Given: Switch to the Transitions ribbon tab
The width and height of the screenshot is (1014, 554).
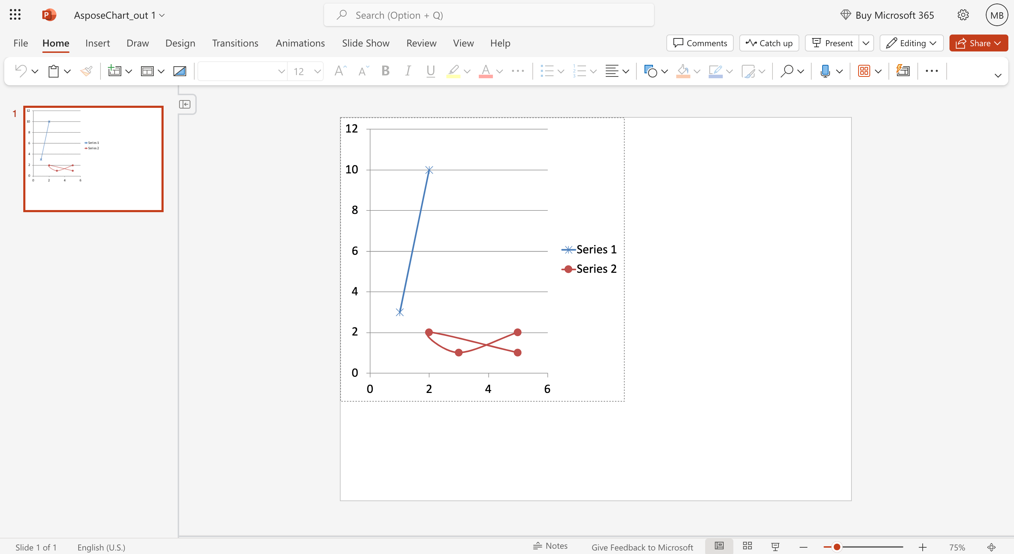Looking at the screenshot, I should [x=235, y=43].
